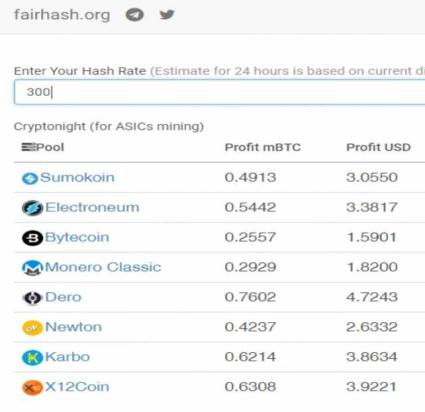Click the Electroneum lightning logo
The height and width of the screenshot is (412, 425).
33,208
